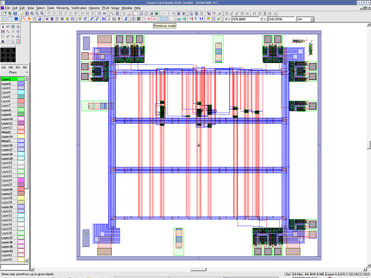Screen dimensions: 371x278
Task: Click the X coordinate input field
Action: [245, 19]
